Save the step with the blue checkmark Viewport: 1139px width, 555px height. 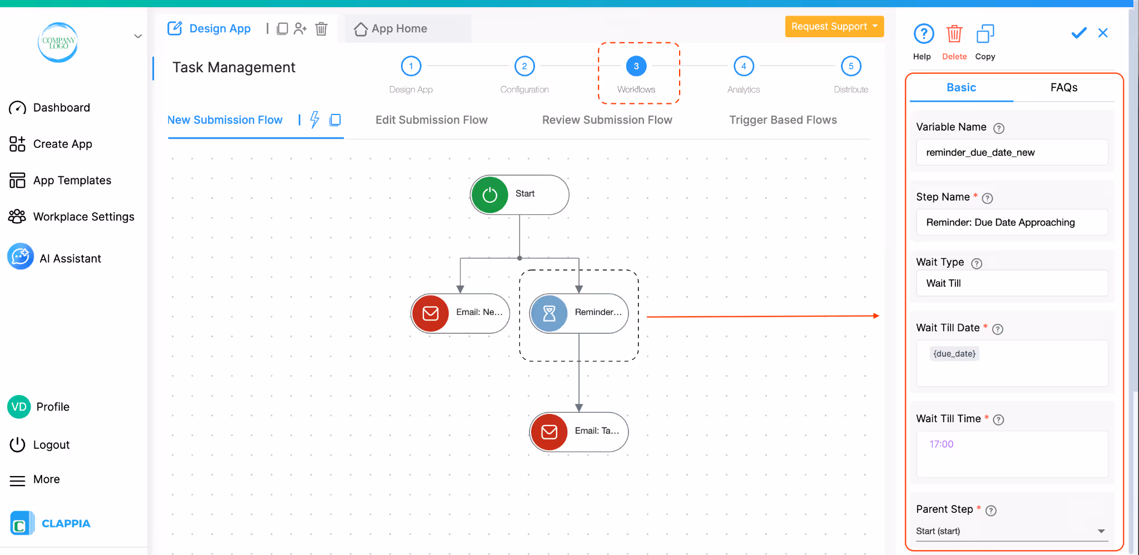tap(1078, 33)
